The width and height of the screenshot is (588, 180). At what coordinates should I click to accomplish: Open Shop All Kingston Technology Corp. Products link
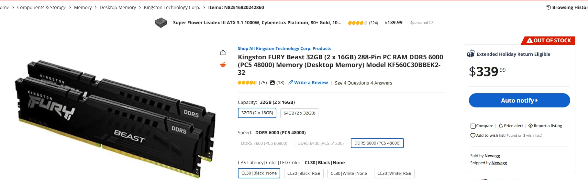[284, 49]
